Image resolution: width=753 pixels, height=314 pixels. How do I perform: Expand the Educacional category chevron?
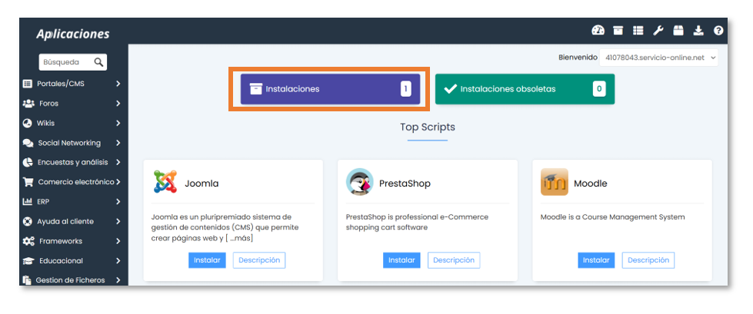(x=118, y=261)
